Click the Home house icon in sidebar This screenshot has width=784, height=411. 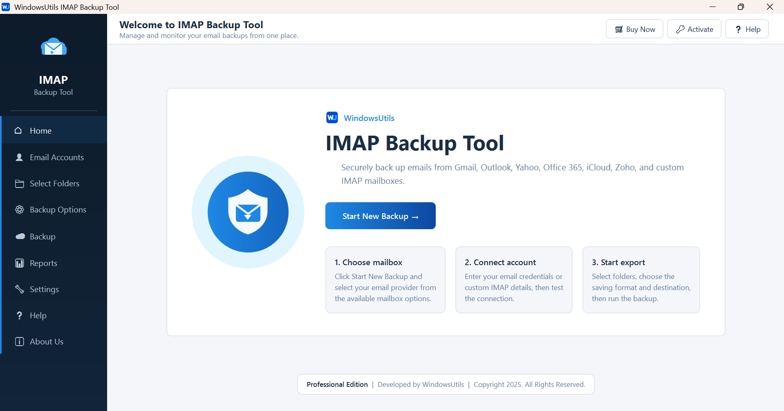[x=18, y=130]
